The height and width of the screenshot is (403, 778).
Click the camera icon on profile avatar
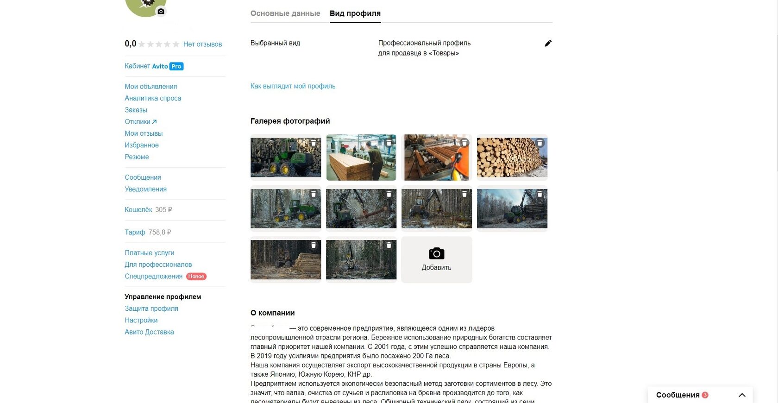point(161,12)
